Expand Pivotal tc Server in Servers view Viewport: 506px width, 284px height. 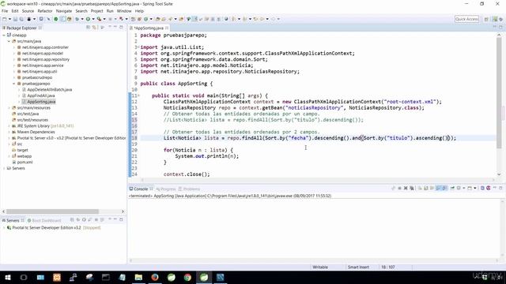(x=4, y=228)
